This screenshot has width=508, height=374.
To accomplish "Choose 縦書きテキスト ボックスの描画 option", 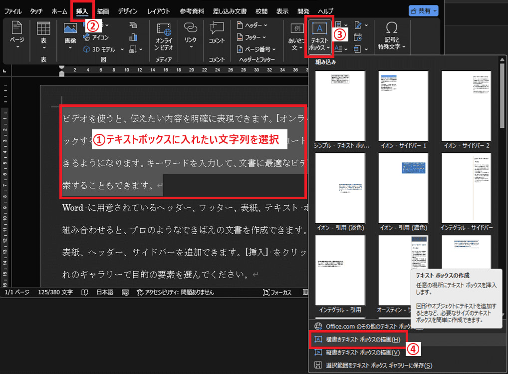I will [x=363, y=353].
